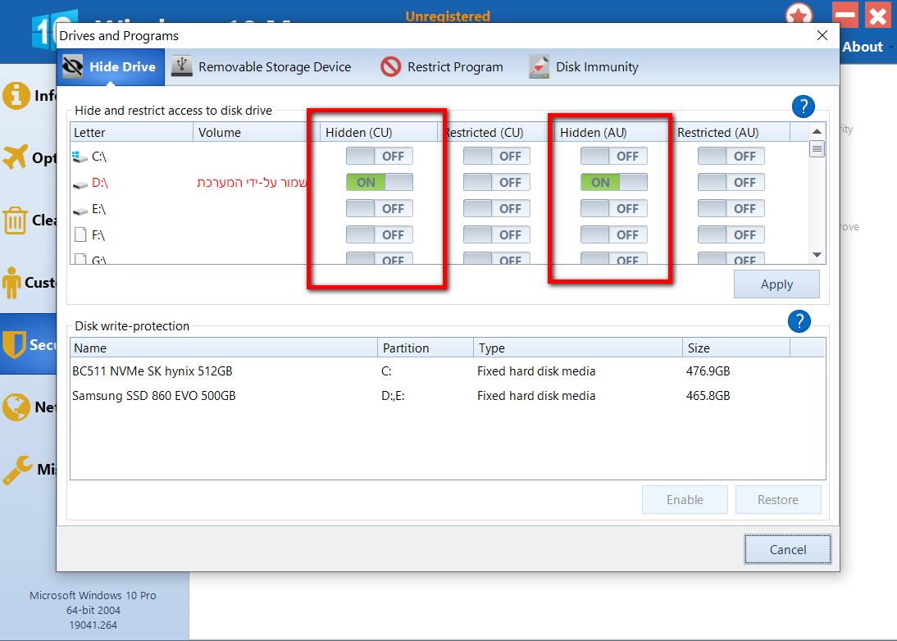Screen dimensions: 897x641
Task: Close the Drives and Programs dialog
Action: [822, 35]
